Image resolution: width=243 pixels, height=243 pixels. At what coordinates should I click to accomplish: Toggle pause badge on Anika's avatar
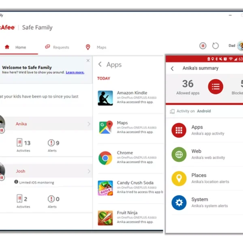[x=2, y=130]
